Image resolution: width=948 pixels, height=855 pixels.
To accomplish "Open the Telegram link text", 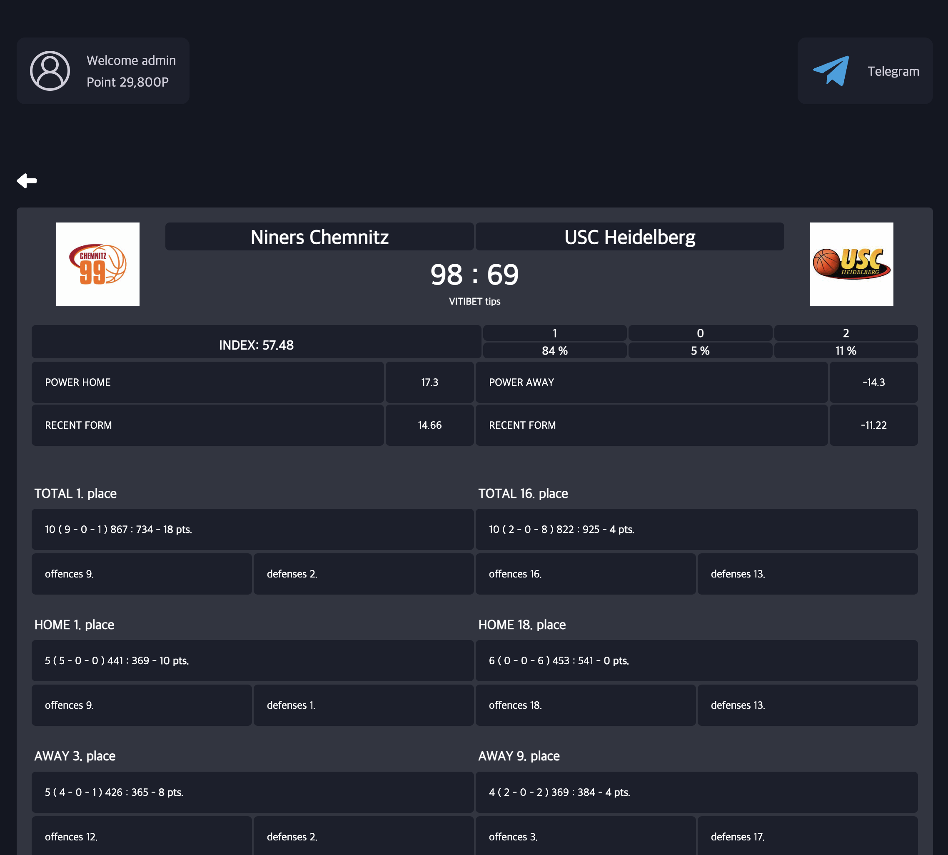I will click(893, 71).
